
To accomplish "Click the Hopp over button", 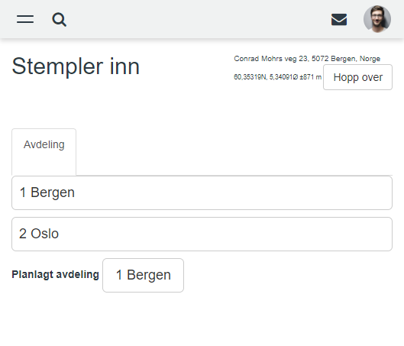I will [x=357, y=77].
